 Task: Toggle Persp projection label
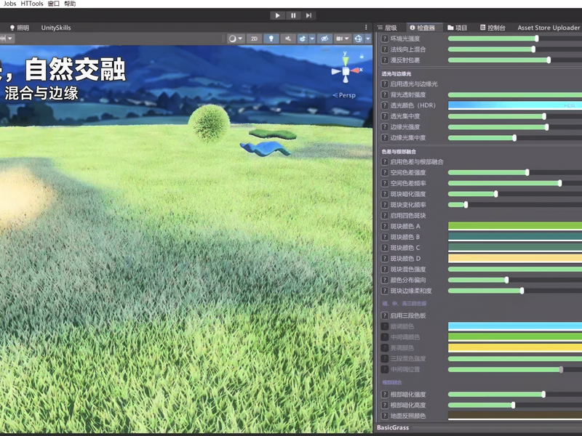coord(344,95)
